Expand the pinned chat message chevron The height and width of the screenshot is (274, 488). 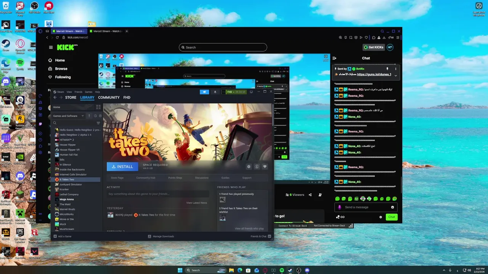(395, 75)
